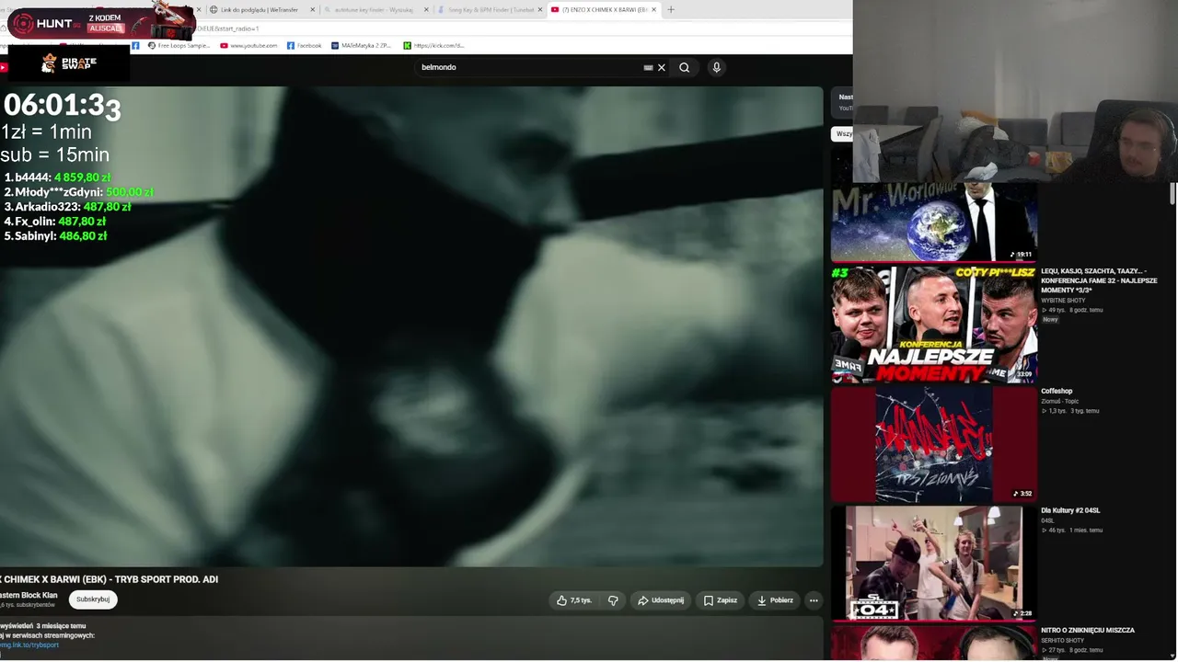Open more actions three-dot menu
The height and width of the screenshot is (662, 1178).
(x=814, y=600)
